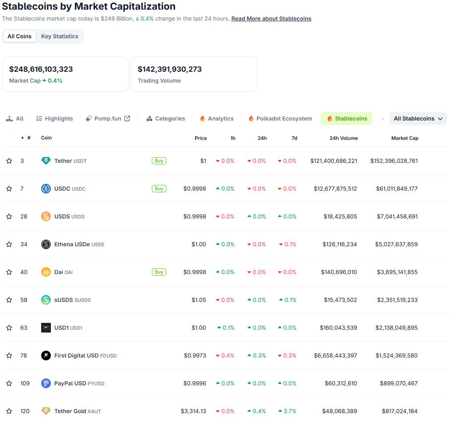Switch to the Key Statistics tab
Screen dimensions: 449x422
[60, 36]
